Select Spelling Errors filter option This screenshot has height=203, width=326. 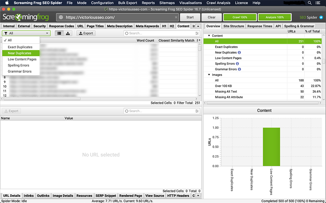coord(21,65)
